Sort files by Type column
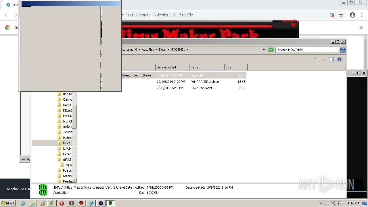Image resolution: width=368 pixels, height=207 pixels. point(207,67)
